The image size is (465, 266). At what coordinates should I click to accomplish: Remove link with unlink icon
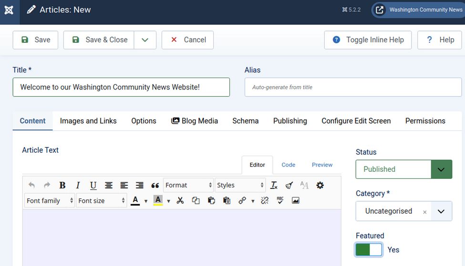(x=265, y=200)
